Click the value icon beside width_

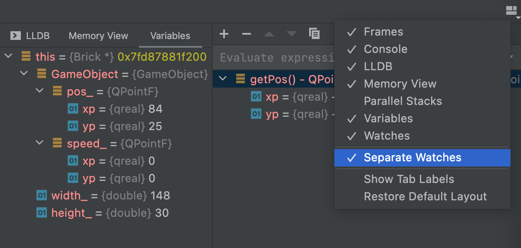pos(42,196)
